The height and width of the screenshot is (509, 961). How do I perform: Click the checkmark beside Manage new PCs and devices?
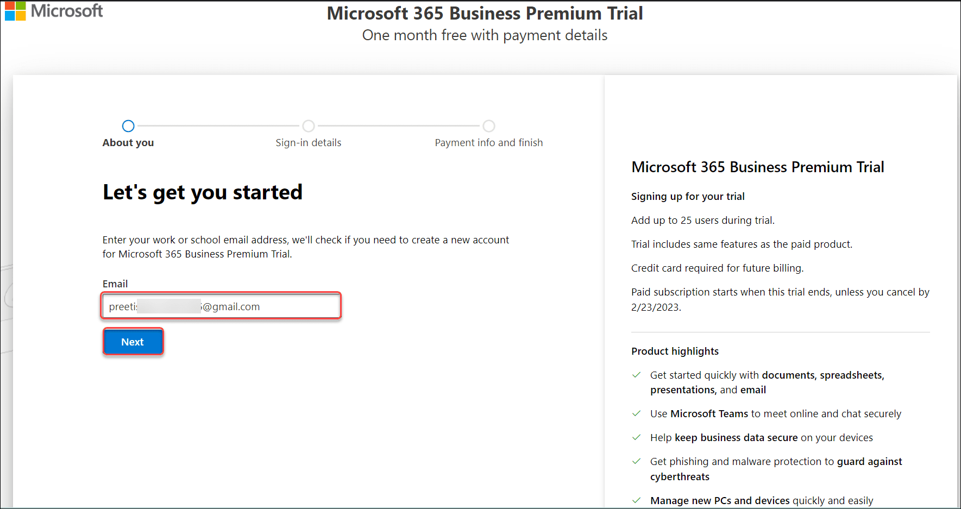(637, 500)
